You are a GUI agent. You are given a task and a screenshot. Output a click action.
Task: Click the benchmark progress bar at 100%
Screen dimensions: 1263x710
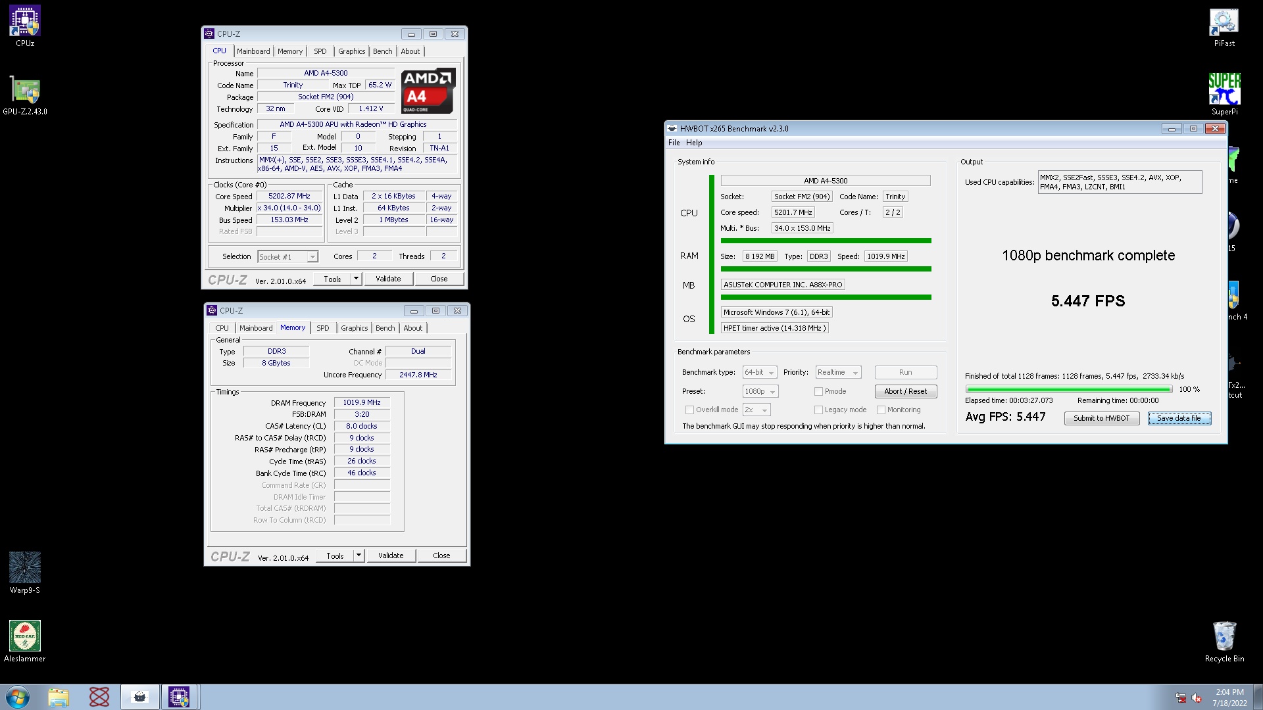click(x=1068, y=389)
